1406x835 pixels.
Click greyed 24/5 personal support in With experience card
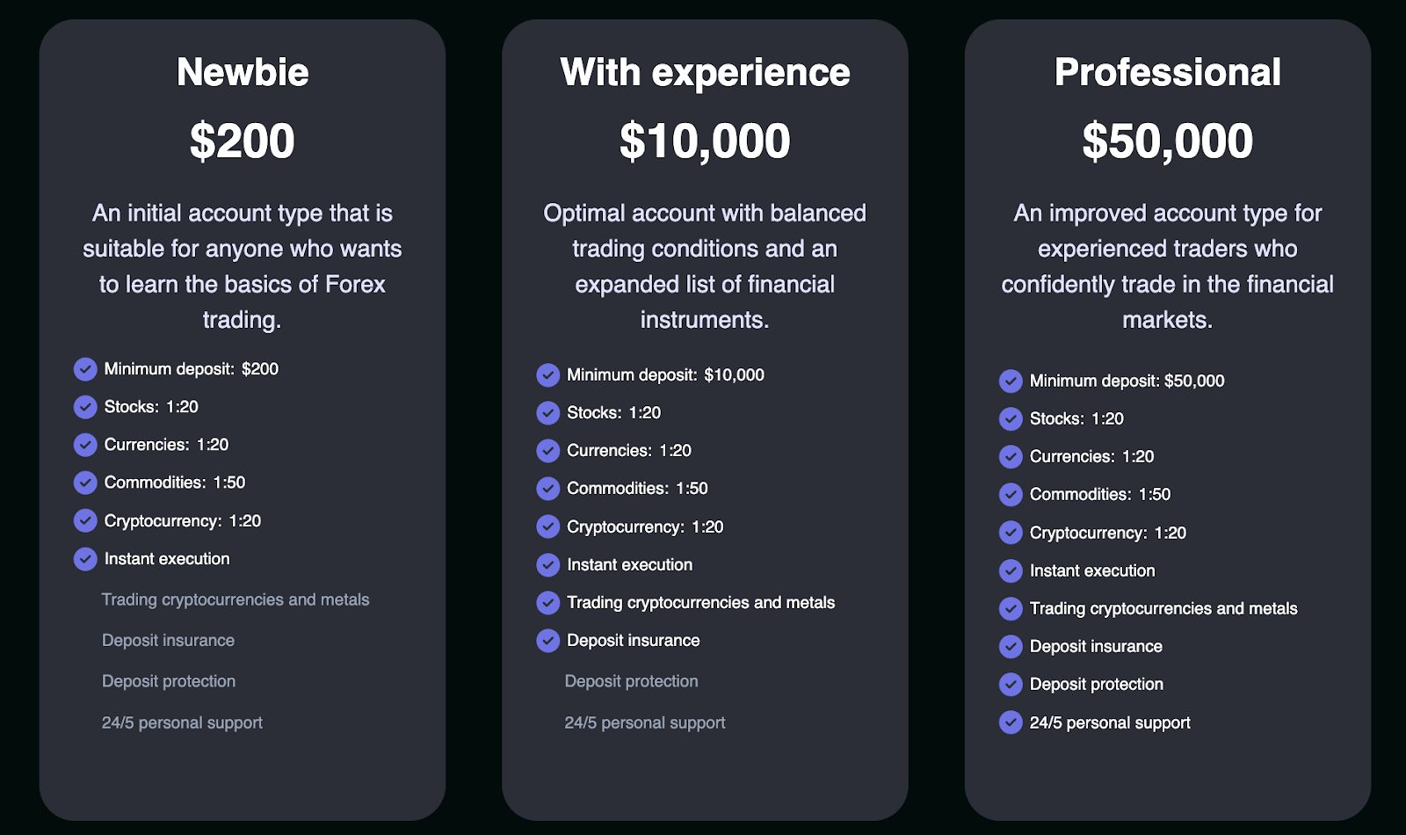point(645,722)
